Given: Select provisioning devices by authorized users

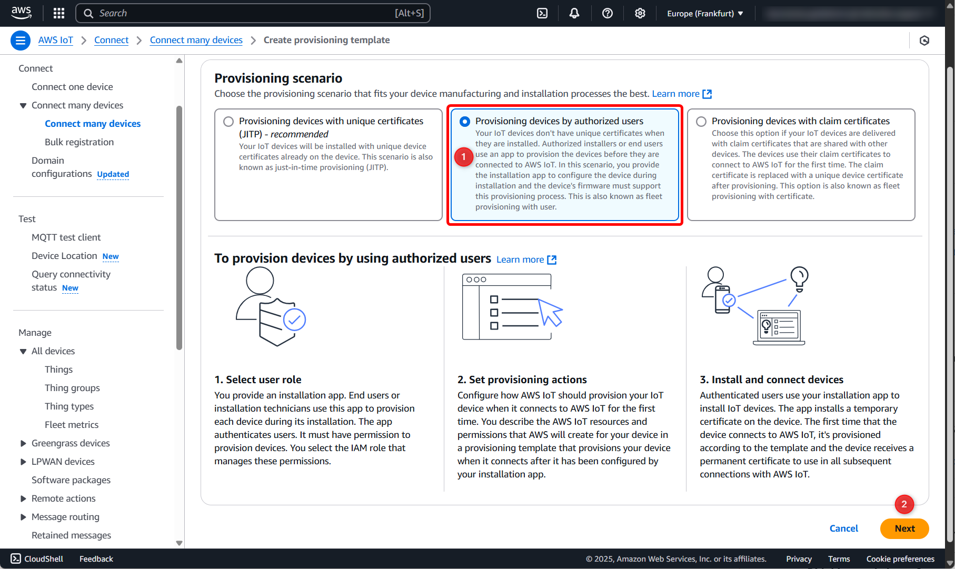Looking at the screenshot, I should 465,122.
